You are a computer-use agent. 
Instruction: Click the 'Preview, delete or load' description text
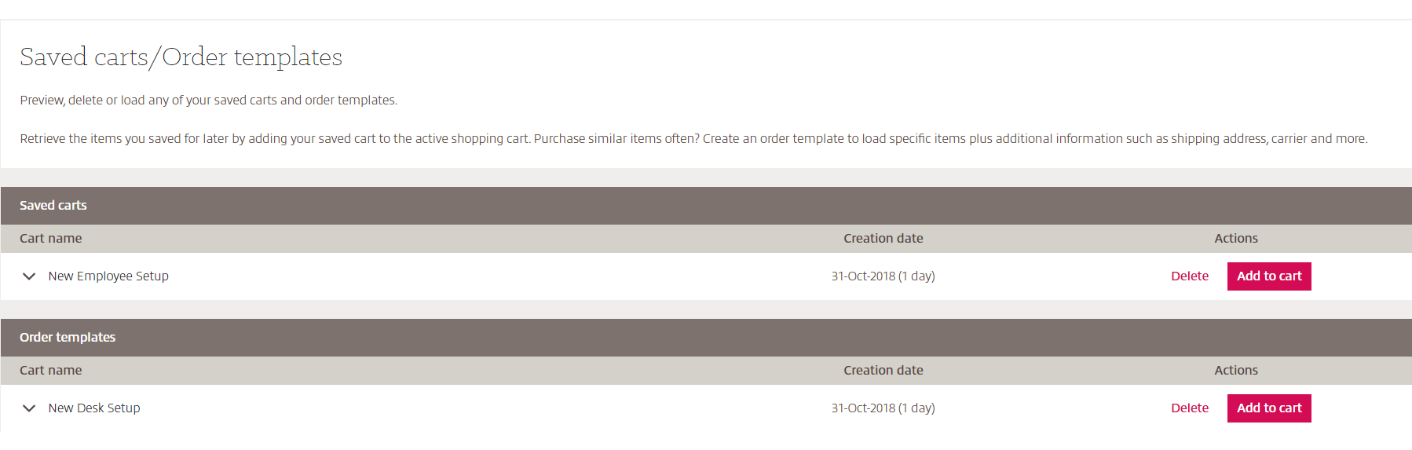208,101
